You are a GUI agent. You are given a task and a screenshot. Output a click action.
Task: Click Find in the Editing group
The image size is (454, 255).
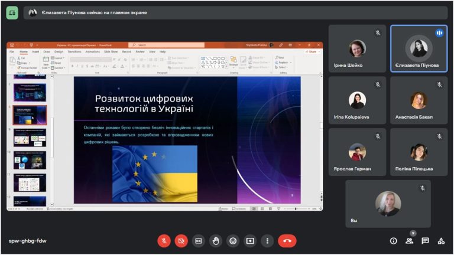(280, 57)
